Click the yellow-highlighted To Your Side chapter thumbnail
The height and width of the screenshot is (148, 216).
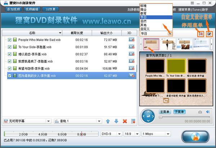click(x=176, y=66)
